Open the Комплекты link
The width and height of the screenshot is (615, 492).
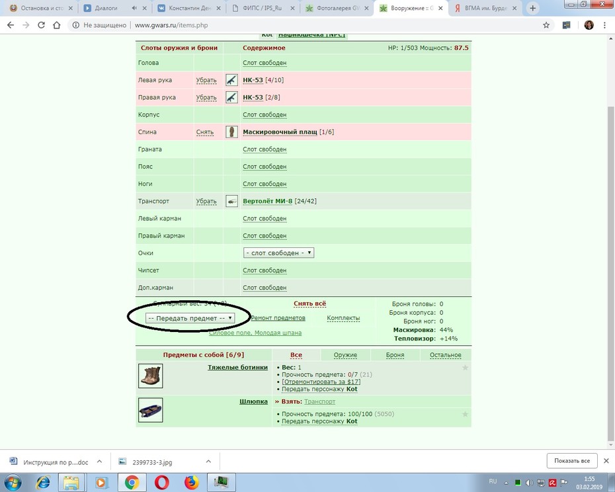(343, 318)
